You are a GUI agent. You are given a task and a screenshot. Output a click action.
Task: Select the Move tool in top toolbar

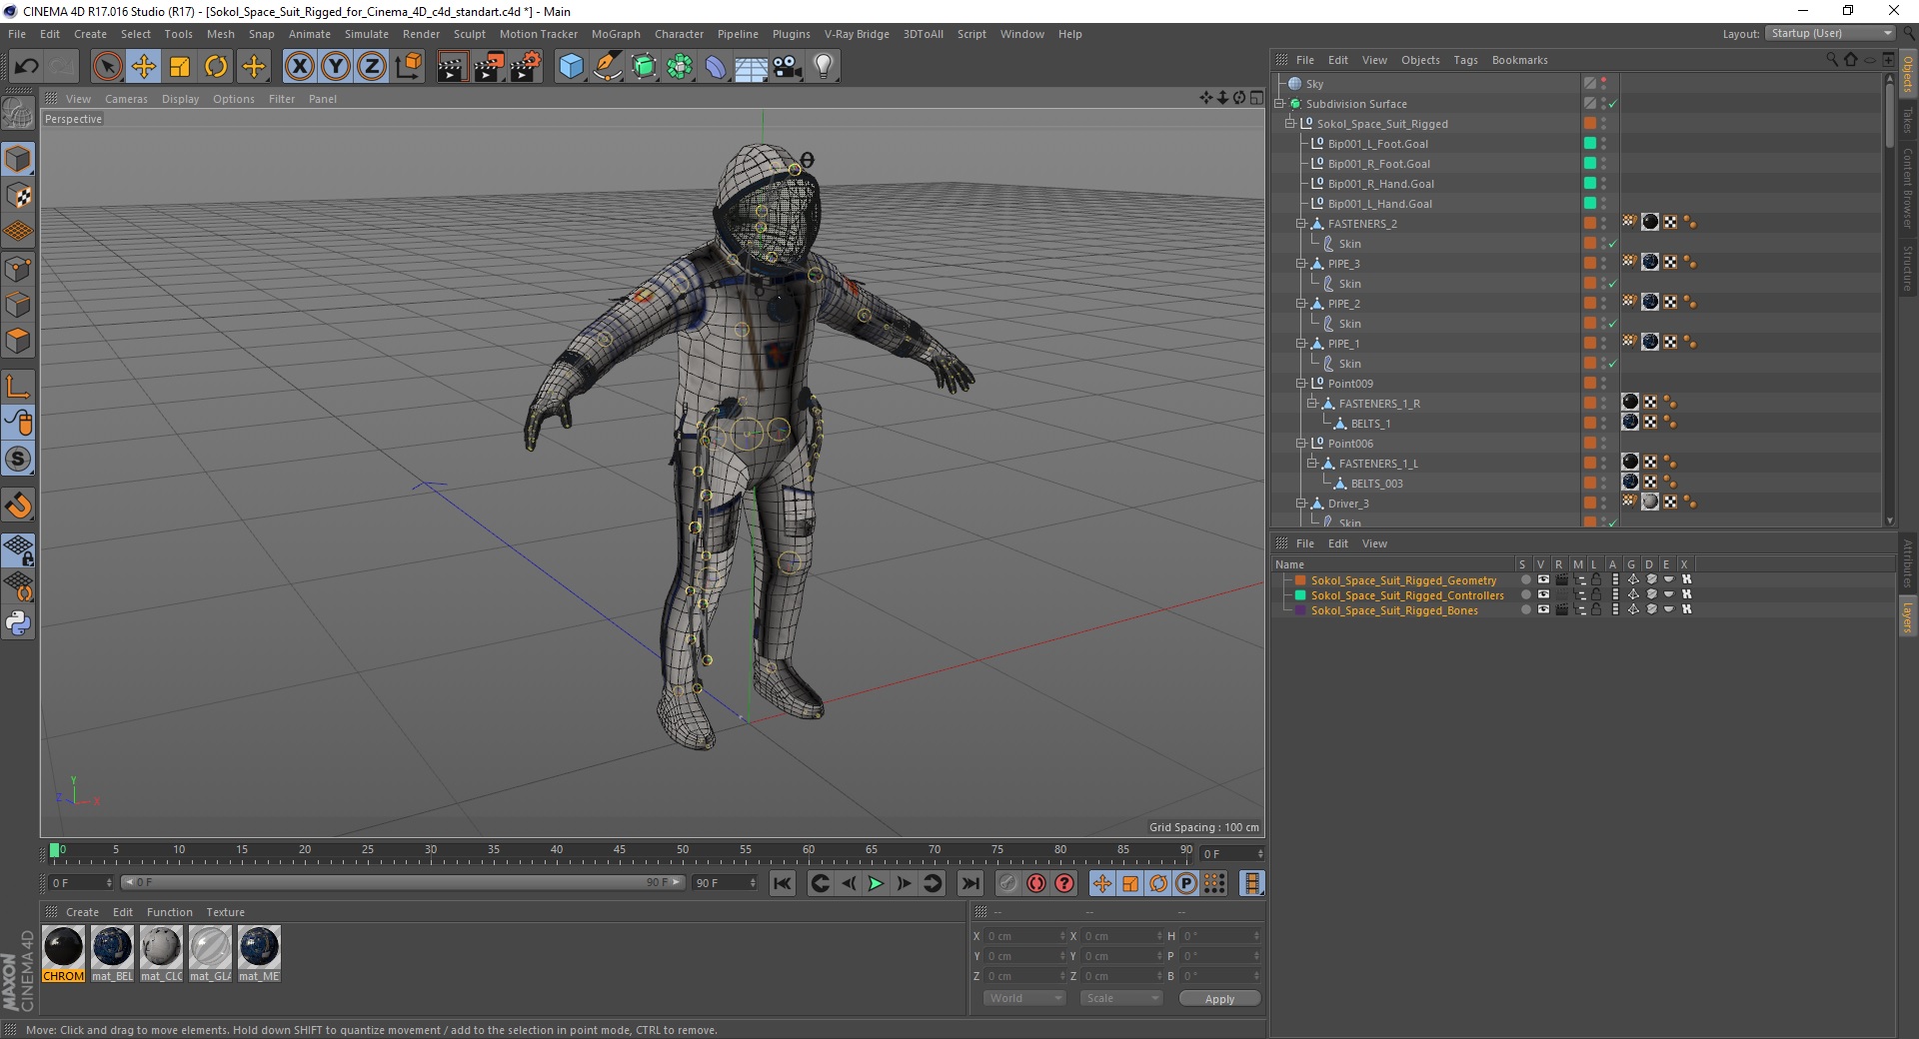tap(144, 67)
